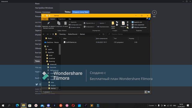The width and height of the screenshot is (192, 108).
Task: Click Explorer help question-mark icon
Action: pos(149,19)
